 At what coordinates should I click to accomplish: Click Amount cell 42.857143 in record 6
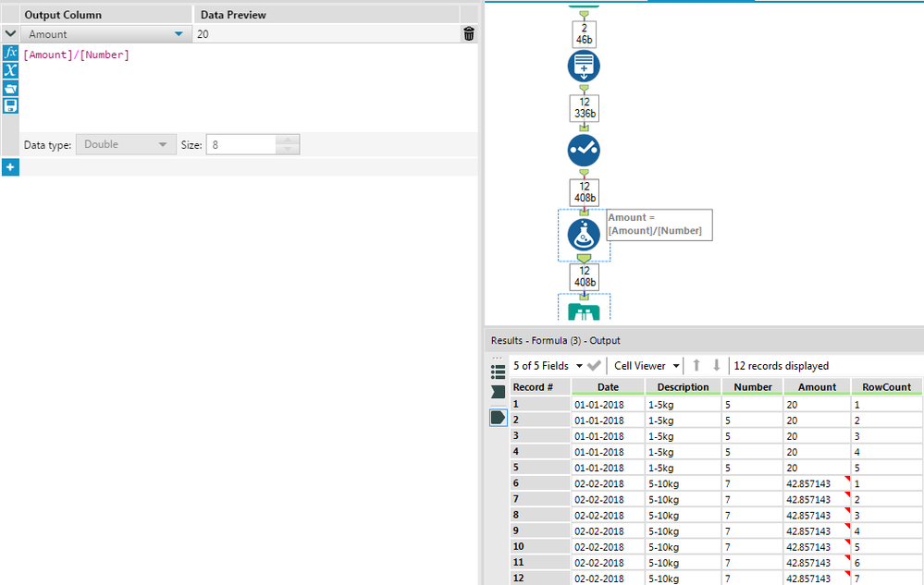(817, 483)
